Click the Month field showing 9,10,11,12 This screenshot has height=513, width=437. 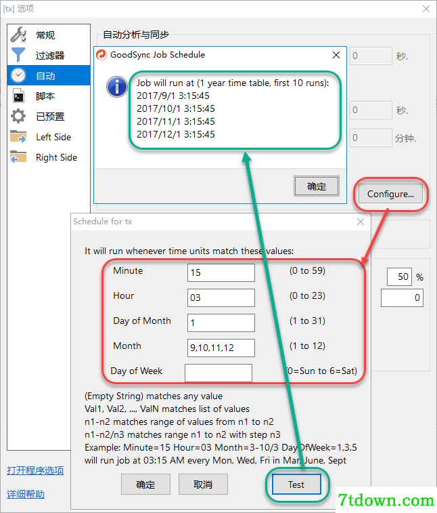click(221, 348)
